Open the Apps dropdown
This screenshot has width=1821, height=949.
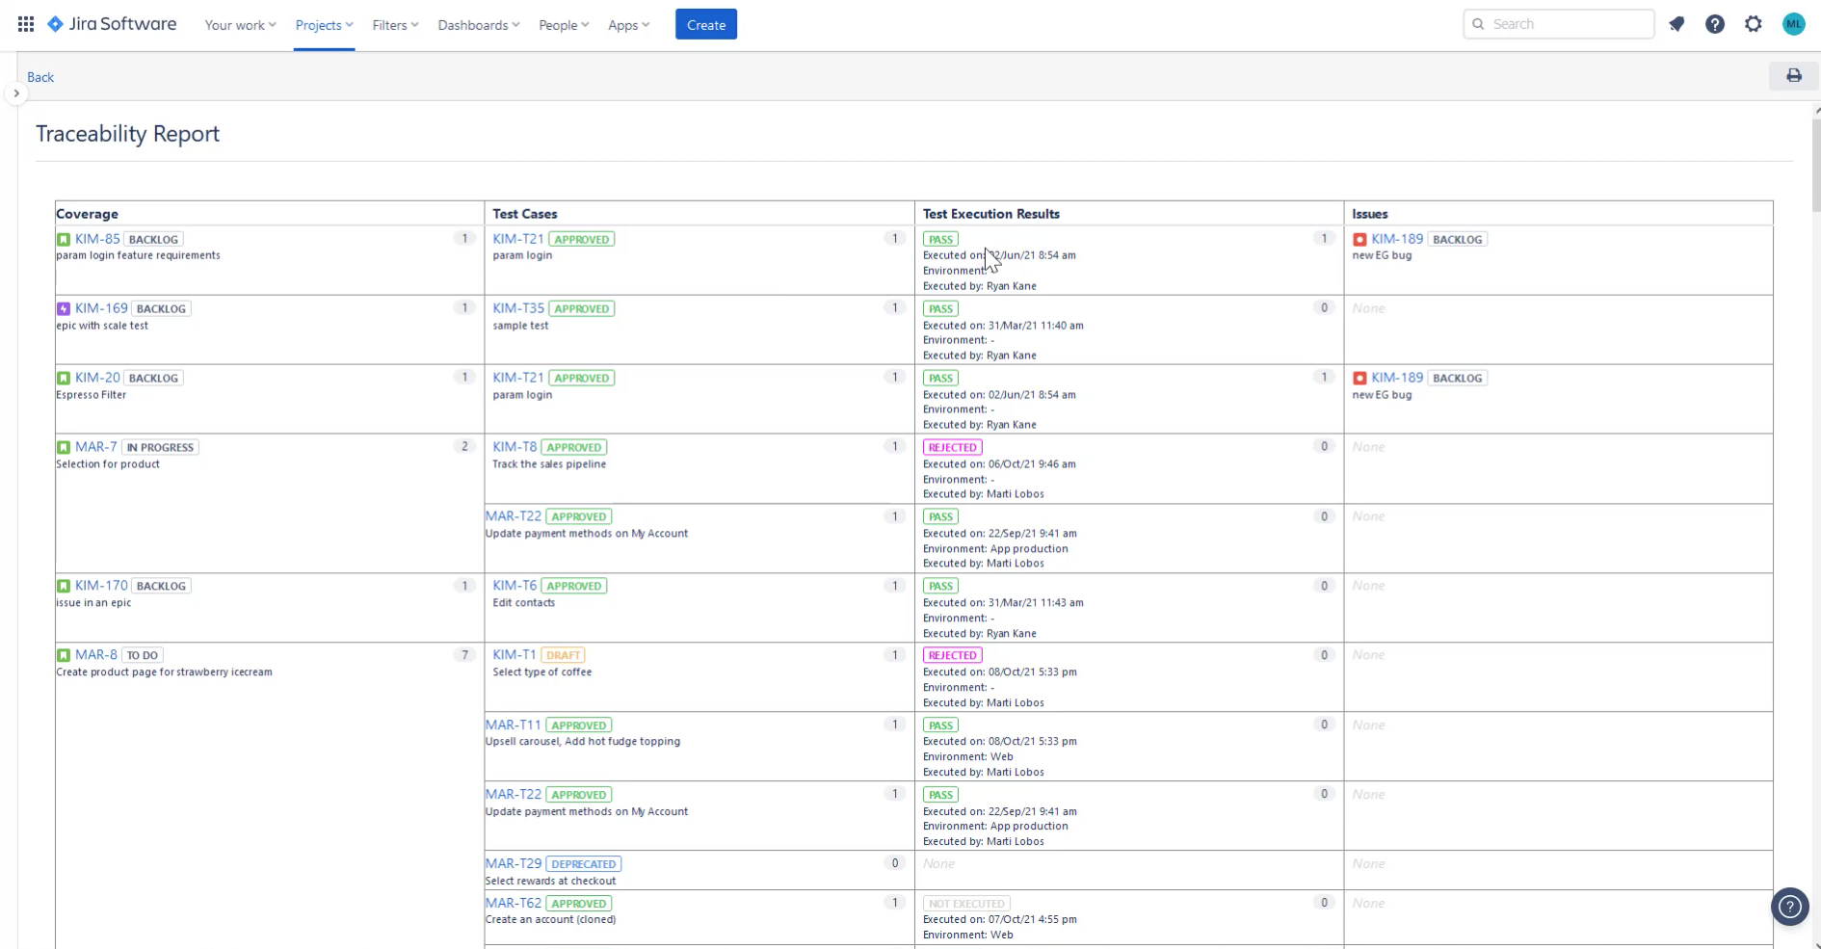627,25
